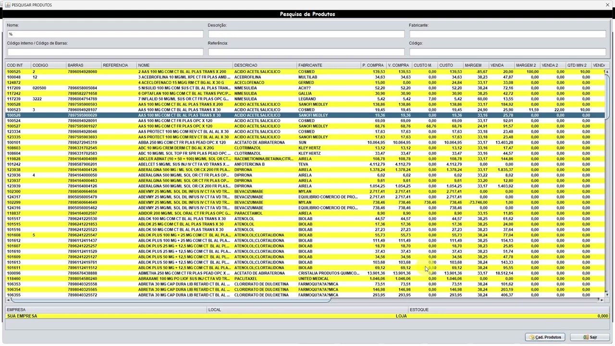Click the GERMED manufacturer cell
This screenshot has width=615, height=346.
[x=329, y=83]
